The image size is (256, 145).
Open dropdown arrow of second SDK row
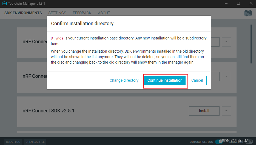coord(226,76)
